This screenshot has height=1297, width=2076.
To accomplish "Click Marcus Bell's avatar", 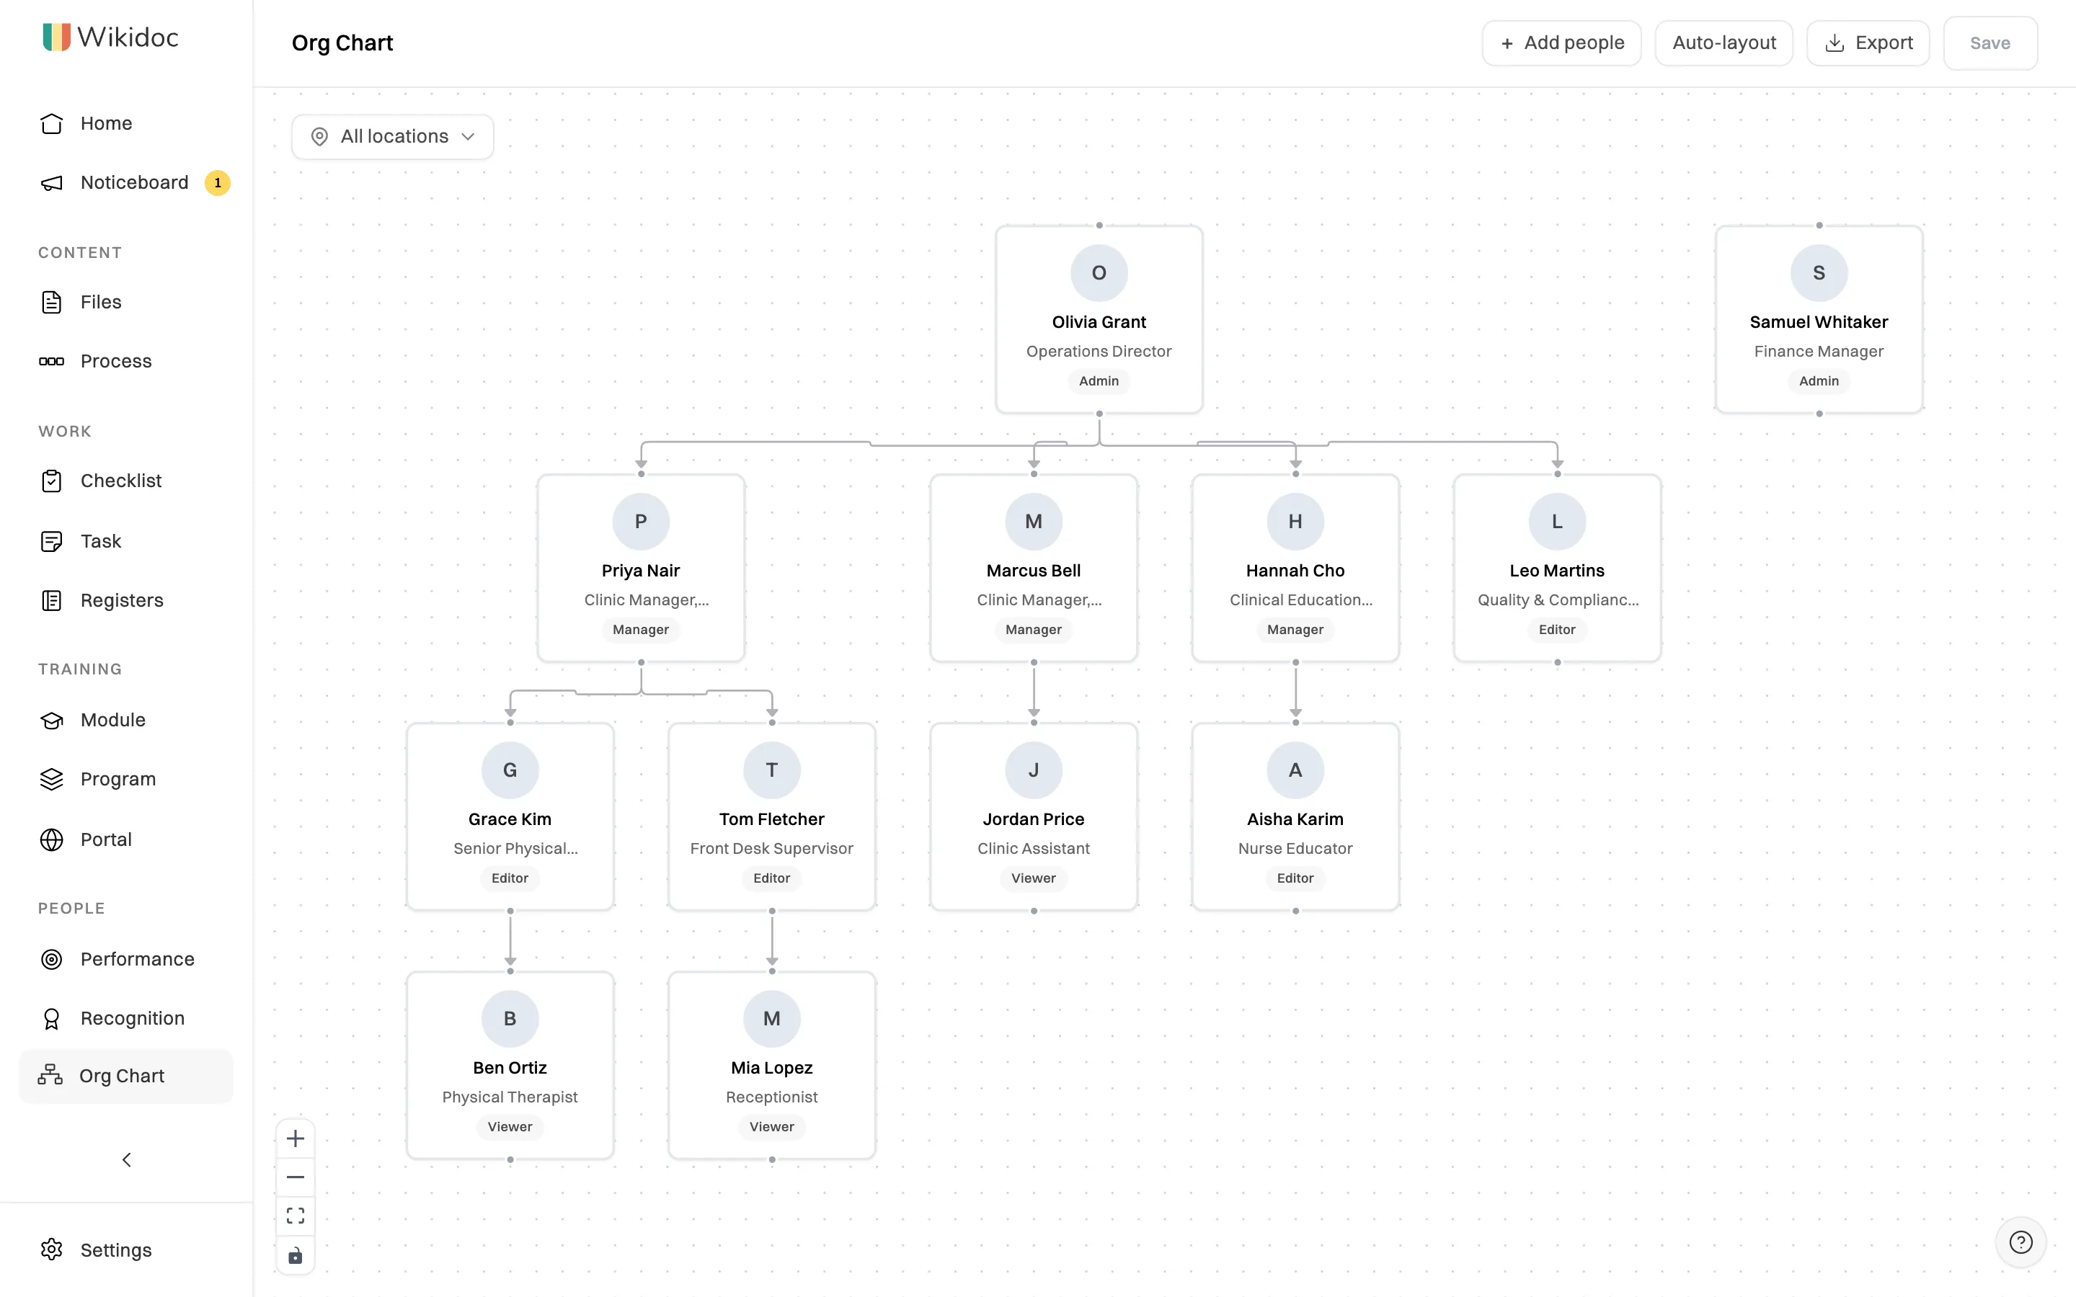I will [x=1034, y=522].
